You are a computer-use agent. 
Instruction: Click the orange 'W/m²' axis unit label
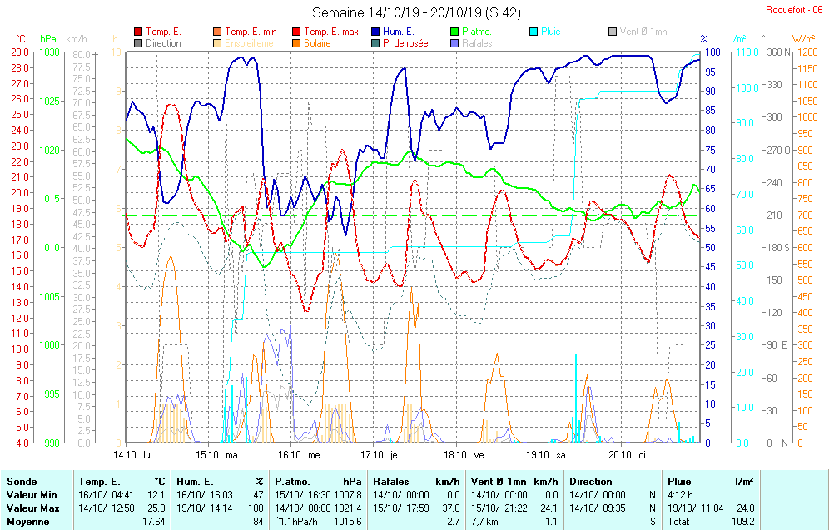click(803, 39)
